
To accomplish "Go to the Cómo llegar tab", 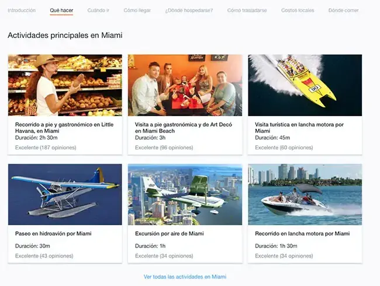I will pos(137,11).
